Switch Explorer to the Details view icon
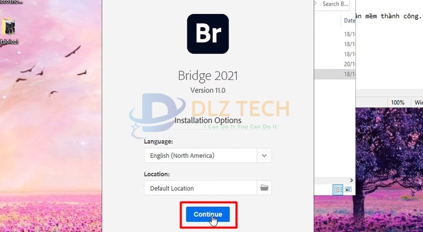 (338, 189)
